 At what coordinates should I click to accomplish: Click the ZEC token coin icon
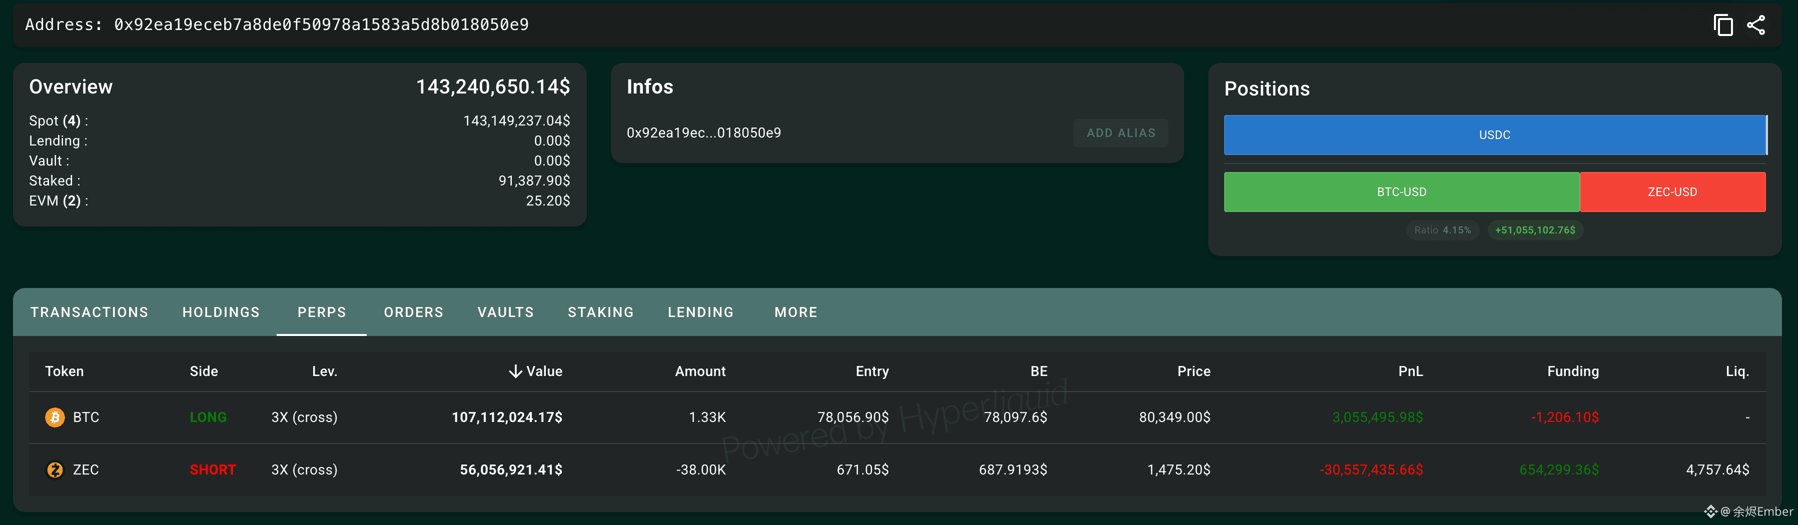[x=55, y=470]
